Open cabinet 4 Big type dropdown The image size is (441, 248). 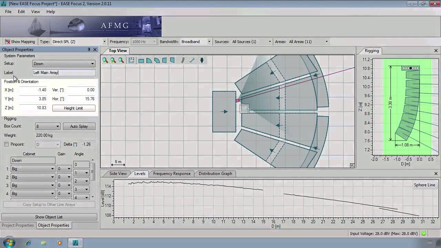(x=33, y=194)
